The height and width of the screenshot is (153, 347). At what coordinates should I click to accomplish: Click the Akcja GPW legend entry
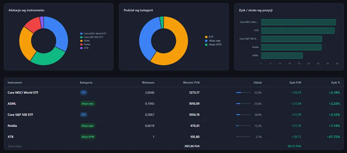pos(213,44)
